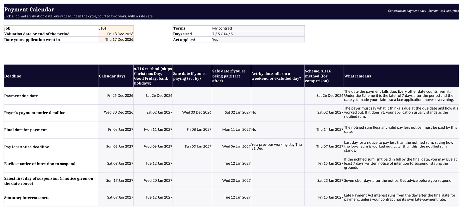Click Earliest notice 'Fri 15 Jan 2027' Scheme cell
This screenshot has width=463, height=210.
point(324,163)
